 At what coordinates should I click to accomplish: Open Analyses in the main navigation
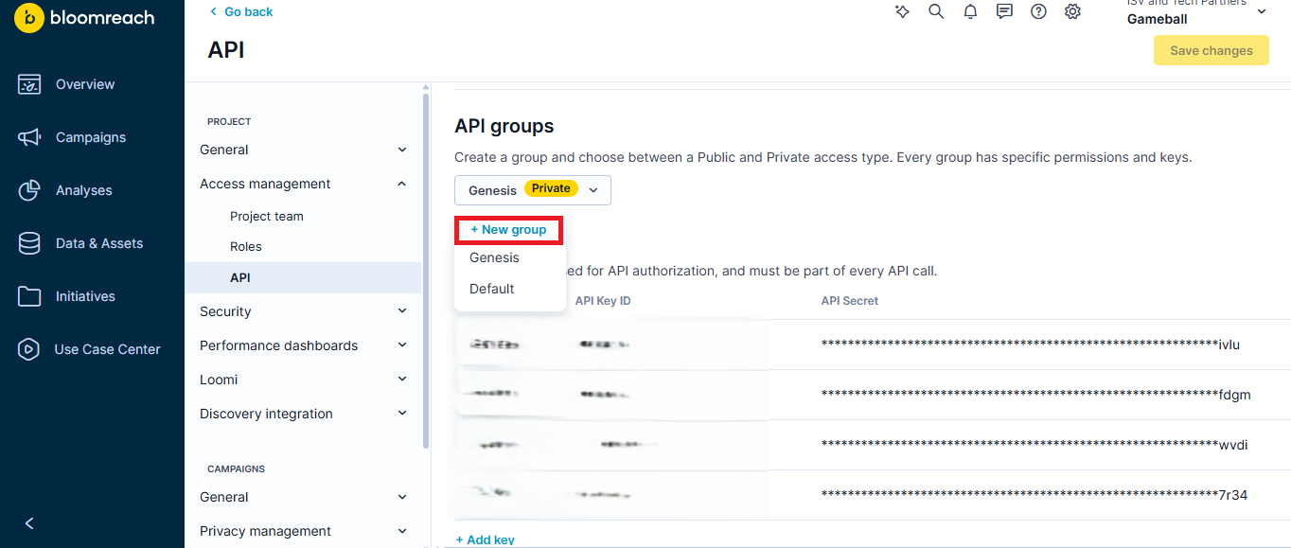84,190
